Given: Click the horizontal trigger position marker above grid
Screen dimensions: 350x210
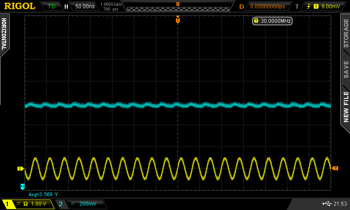Looking at the screenshot, I should [178, 20].
